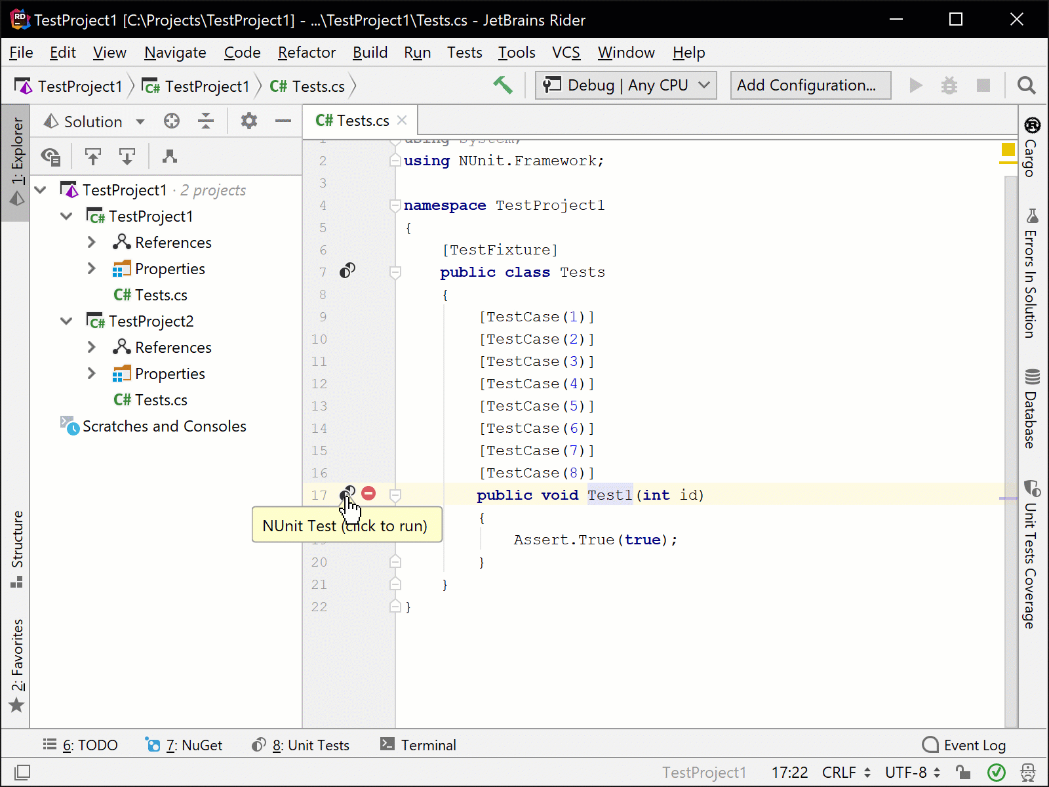The image size is (1049, 787).
Task: Click the Add Configuration... button
Action: [x=810, y=85]
